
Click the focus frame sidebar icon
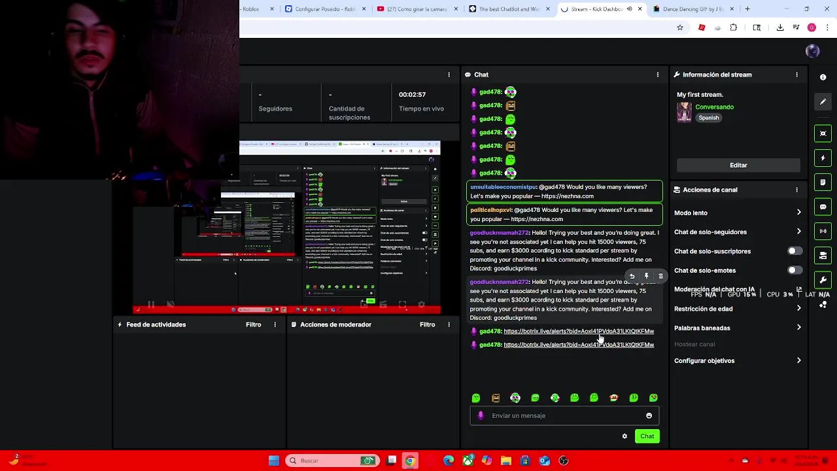click(823, 133)
